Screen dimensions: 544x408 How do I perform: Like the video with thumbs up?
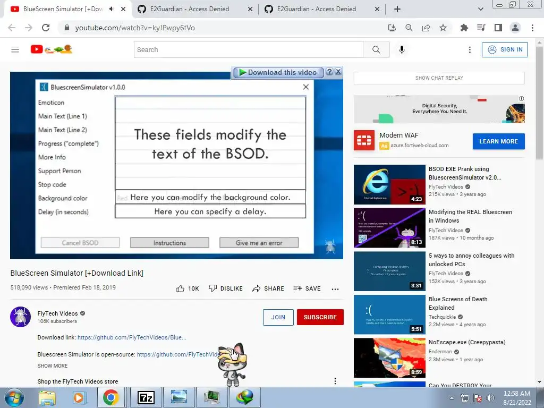[x=188, y=288]
